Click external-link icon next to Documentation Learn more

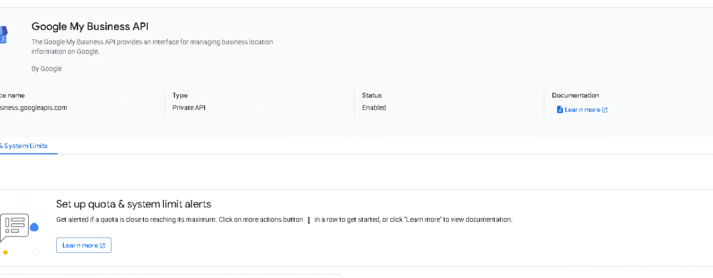pos(605,110)
